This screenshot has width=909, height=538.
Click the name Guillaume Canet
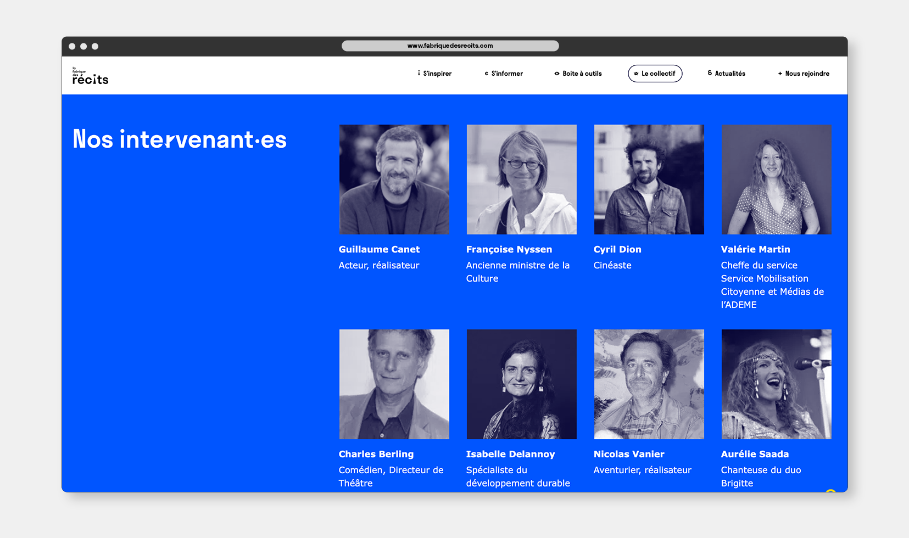point(379,249)
